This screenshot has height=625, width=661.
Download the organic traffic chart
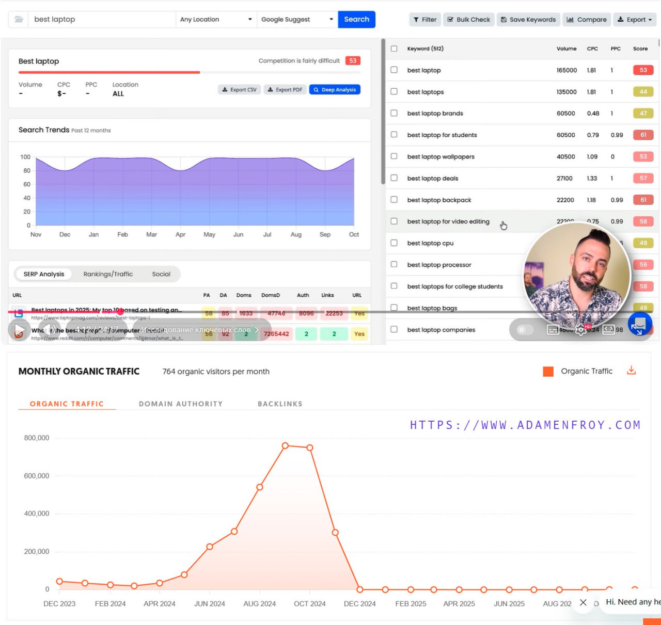(x=631, y=371)
